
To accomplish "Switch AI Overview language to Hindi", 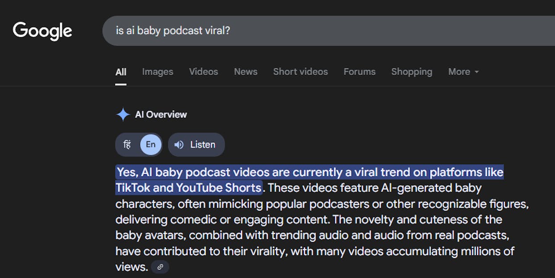I will click(127, 145).
